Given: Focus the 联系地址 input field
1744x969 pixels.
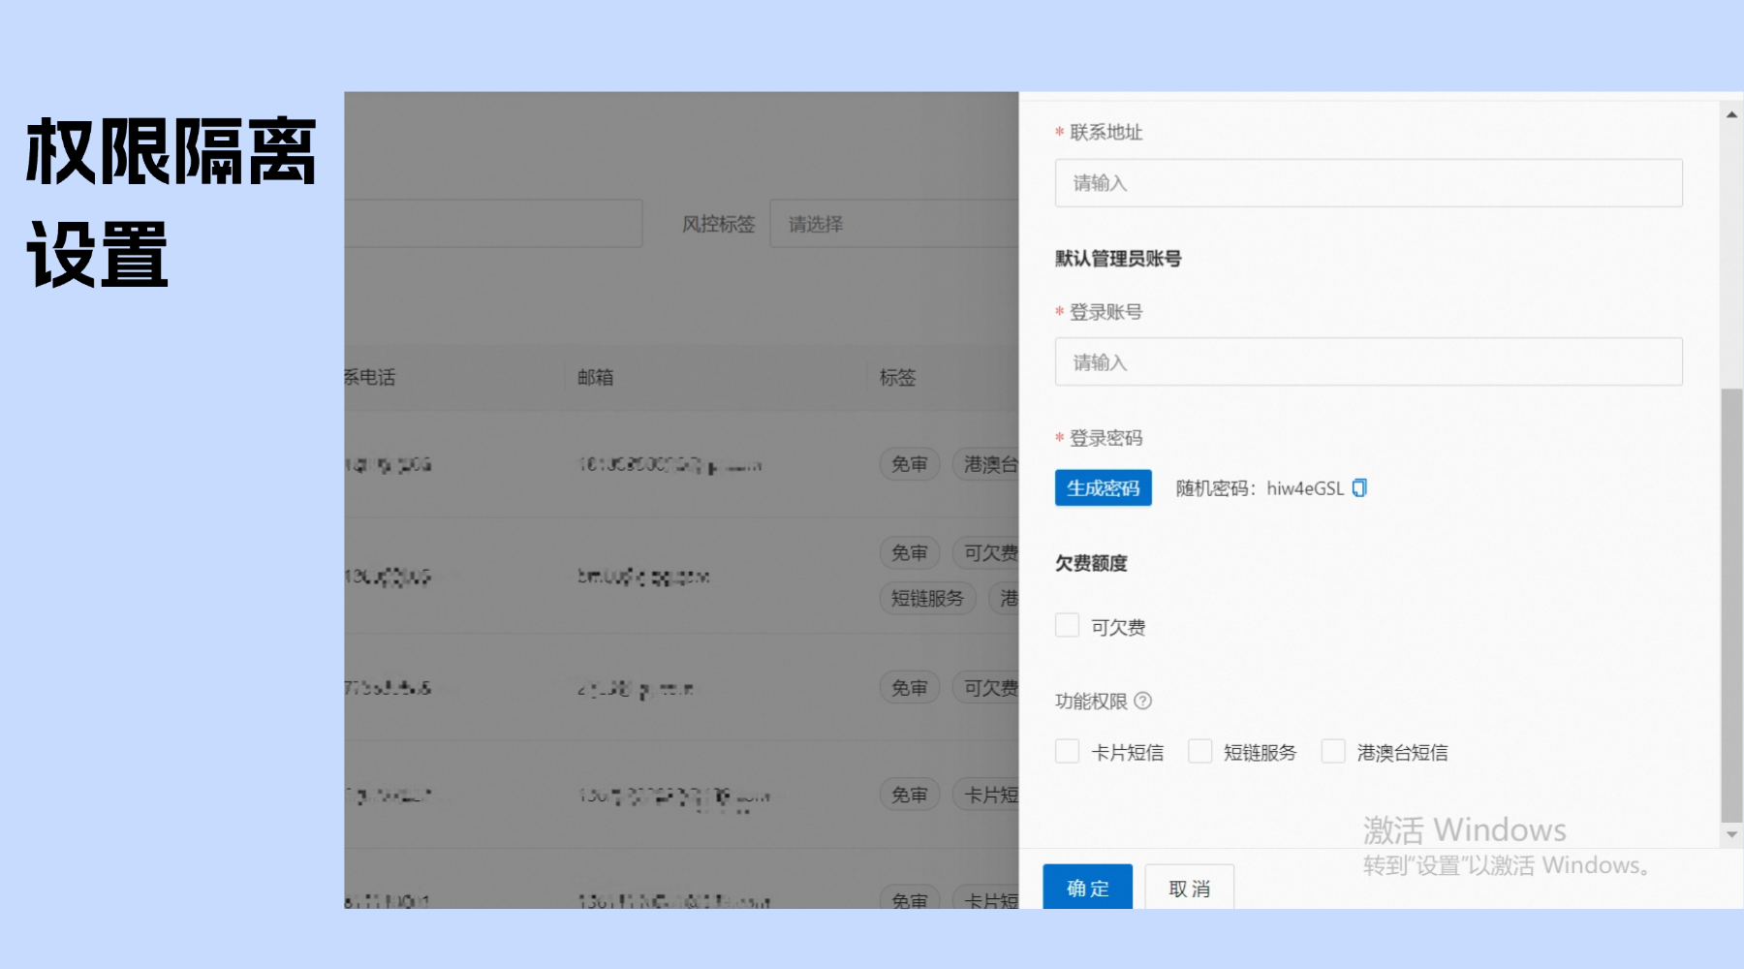Looking at the screenshot, I should click(x=1368, y=183).
